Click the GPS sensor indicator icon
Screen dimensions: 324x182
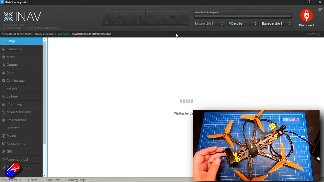click(151, 18)
